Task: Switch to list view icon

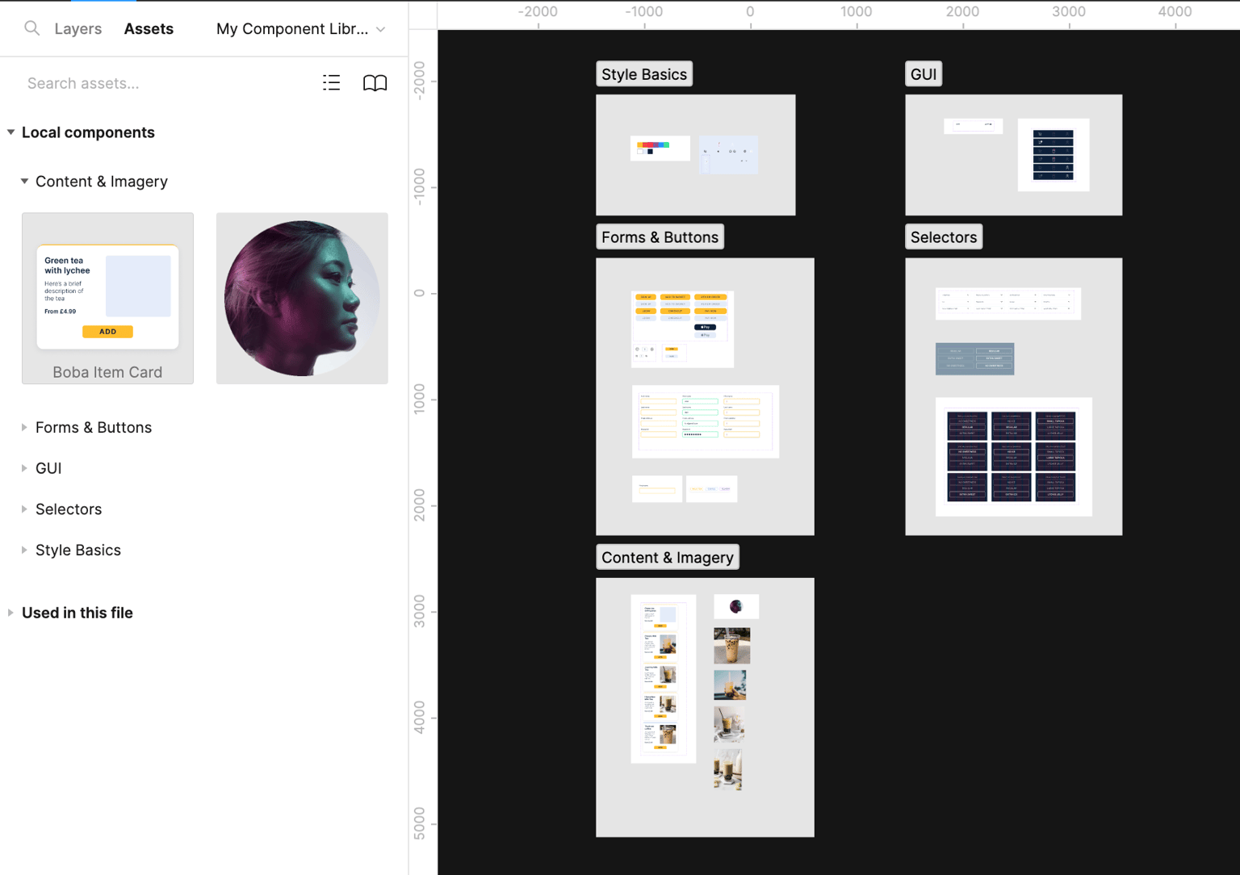Action: pyautogui.click(x=331, y=82)
